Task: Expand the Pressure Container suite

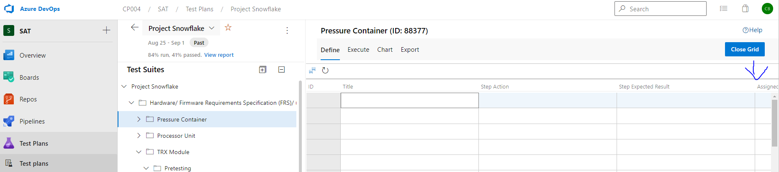Action: [139, 119]
